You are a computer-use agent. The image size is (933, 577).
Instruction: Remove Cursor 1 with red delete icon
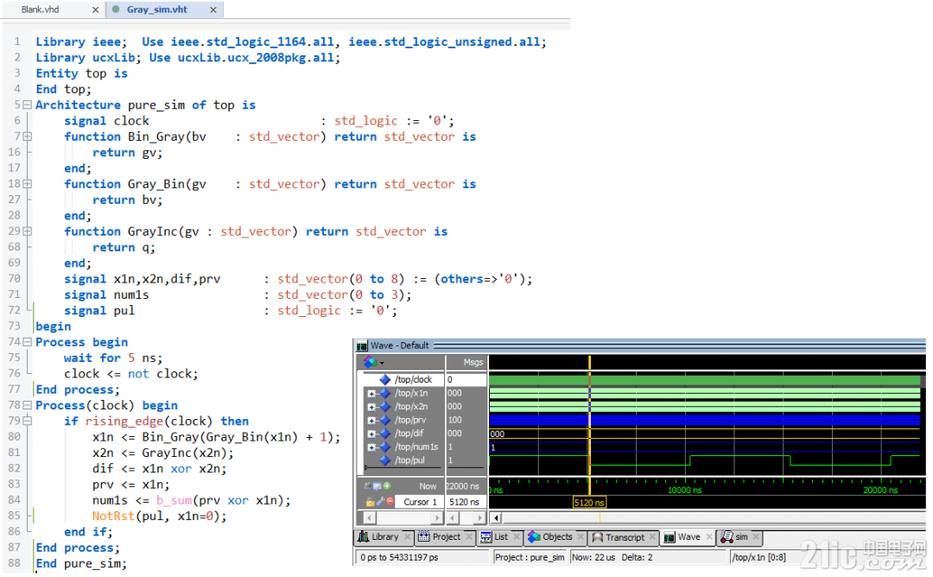coord(390,502)
